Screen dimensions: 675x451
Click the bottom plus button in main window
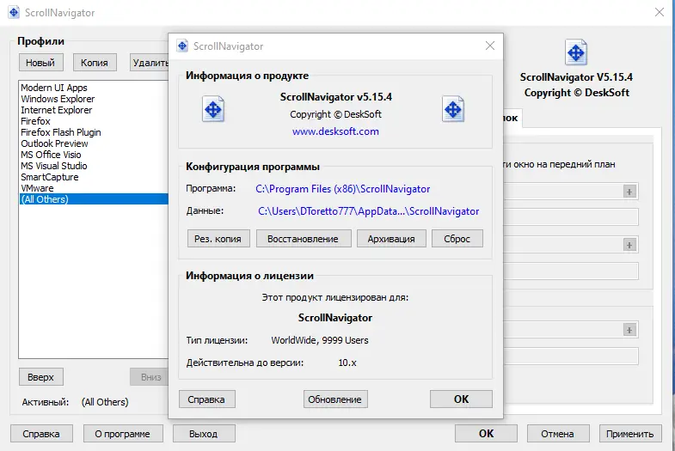[x=629, y=330]
